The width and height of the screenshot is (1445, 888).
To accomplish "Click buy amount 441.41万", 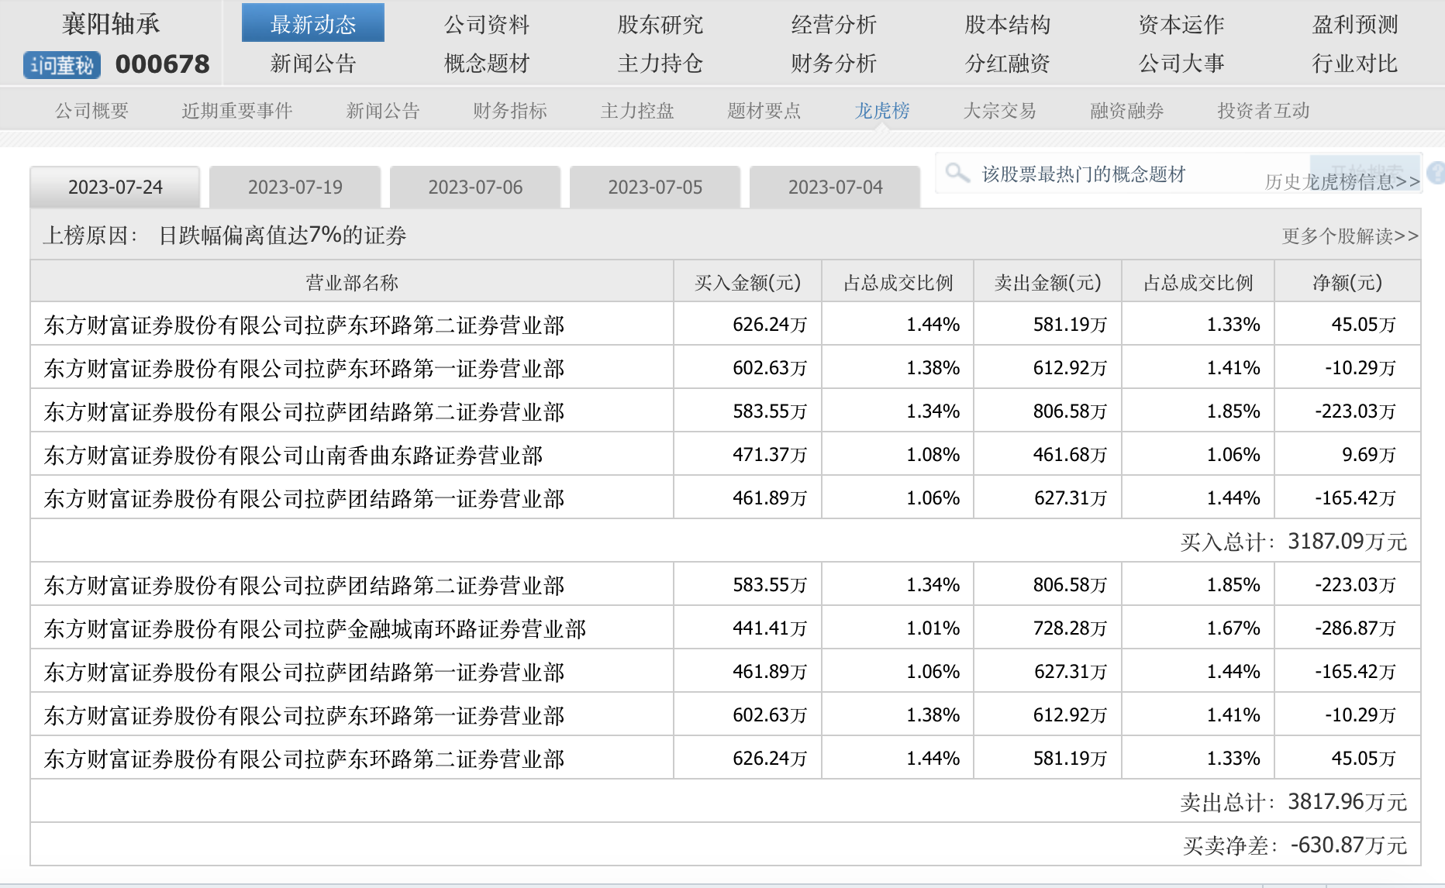I will pyautogui.click(x=770, y=628).
